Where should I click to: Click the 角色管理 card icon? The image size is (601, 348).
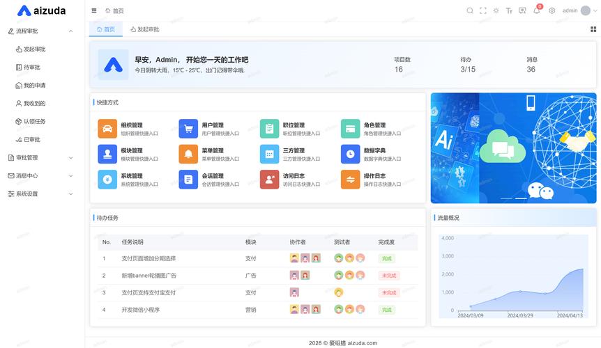350,129
